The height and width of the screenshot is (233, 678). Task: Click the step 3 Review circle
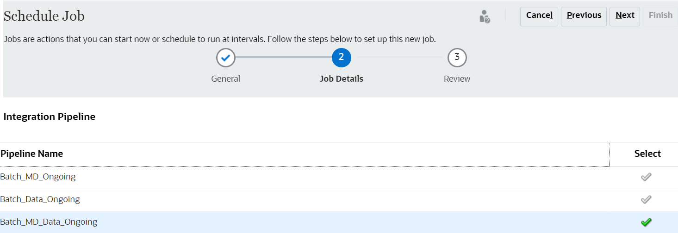click(457, 58)
